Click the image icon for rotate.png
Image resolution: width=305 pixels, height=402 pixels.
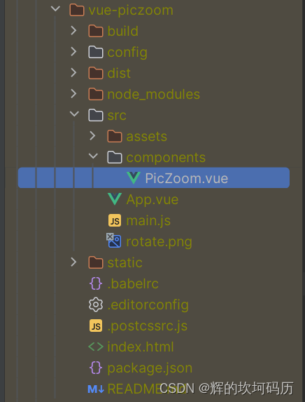click(114, 241)
